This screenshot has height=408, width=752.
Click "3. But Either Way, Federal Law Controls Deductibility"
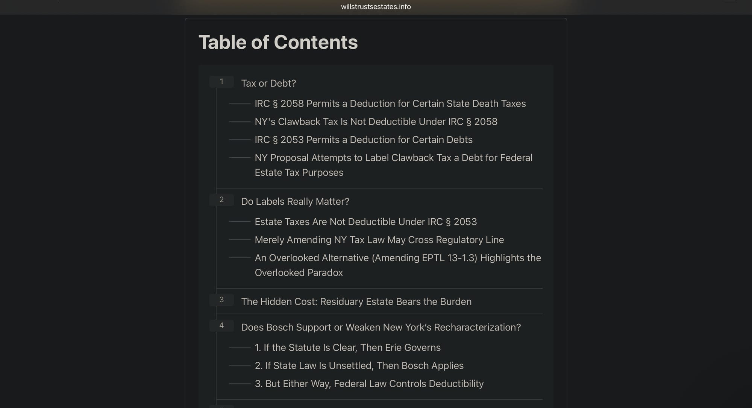369,384
